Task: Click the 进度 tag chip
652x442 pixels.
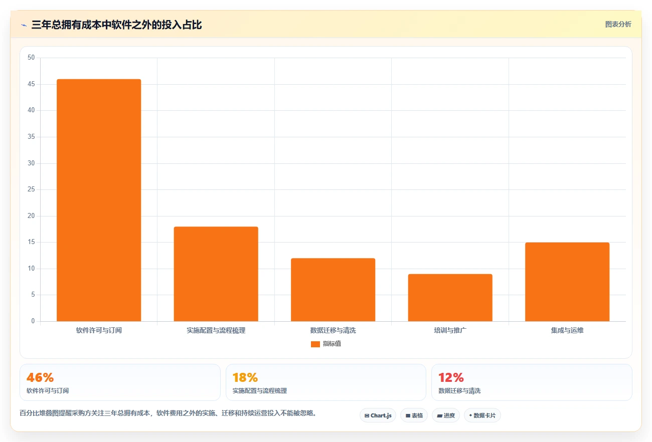Action: click(446, 415)
